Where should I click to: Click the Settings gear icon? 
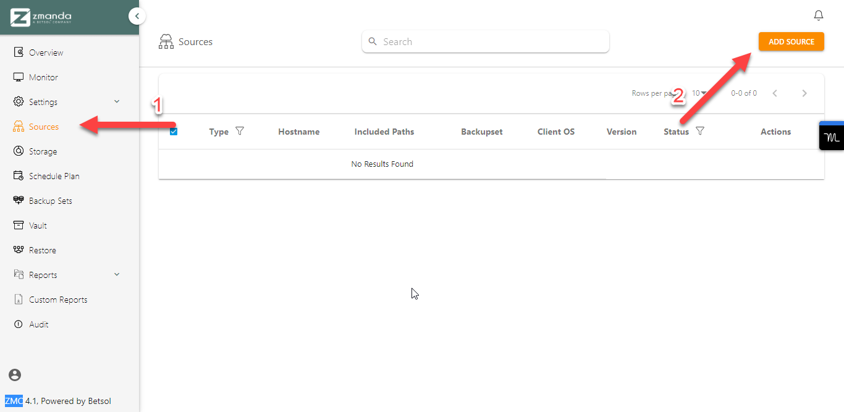pos(19,102)
